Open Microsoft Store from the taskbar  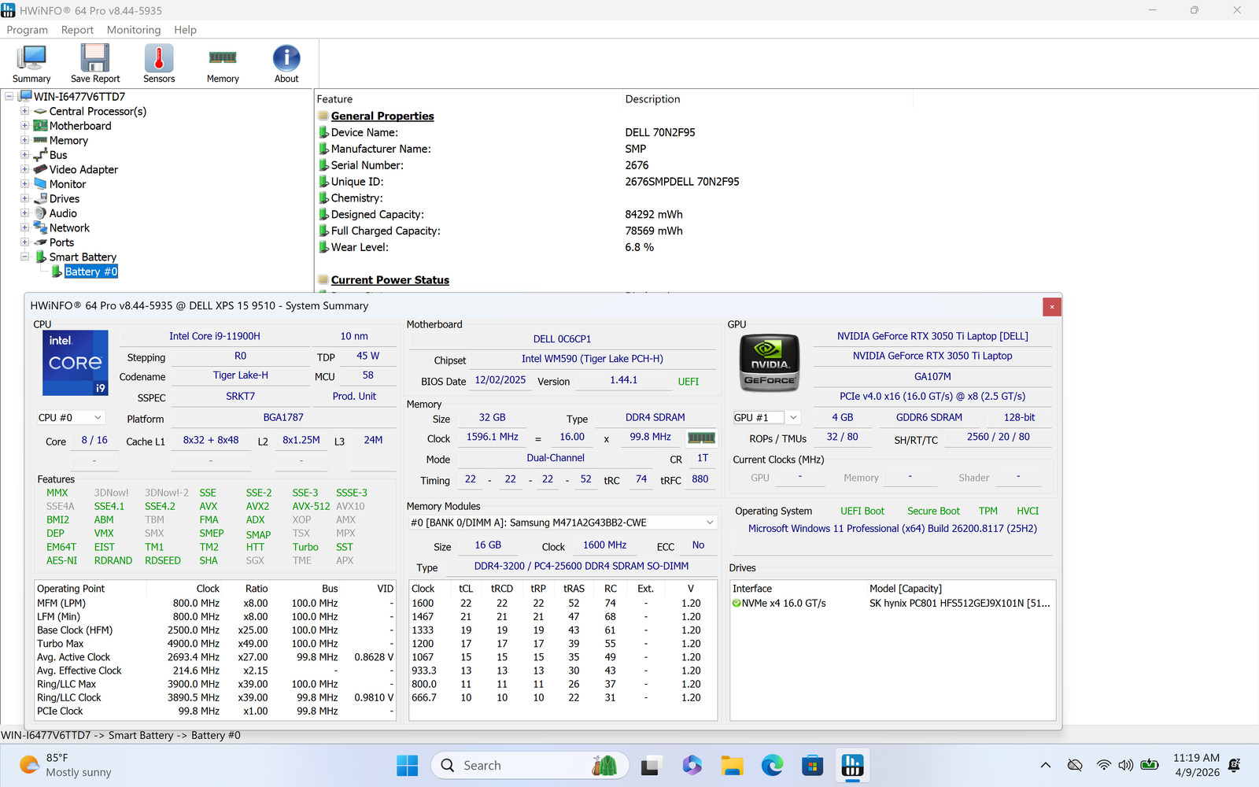point(813,765)
